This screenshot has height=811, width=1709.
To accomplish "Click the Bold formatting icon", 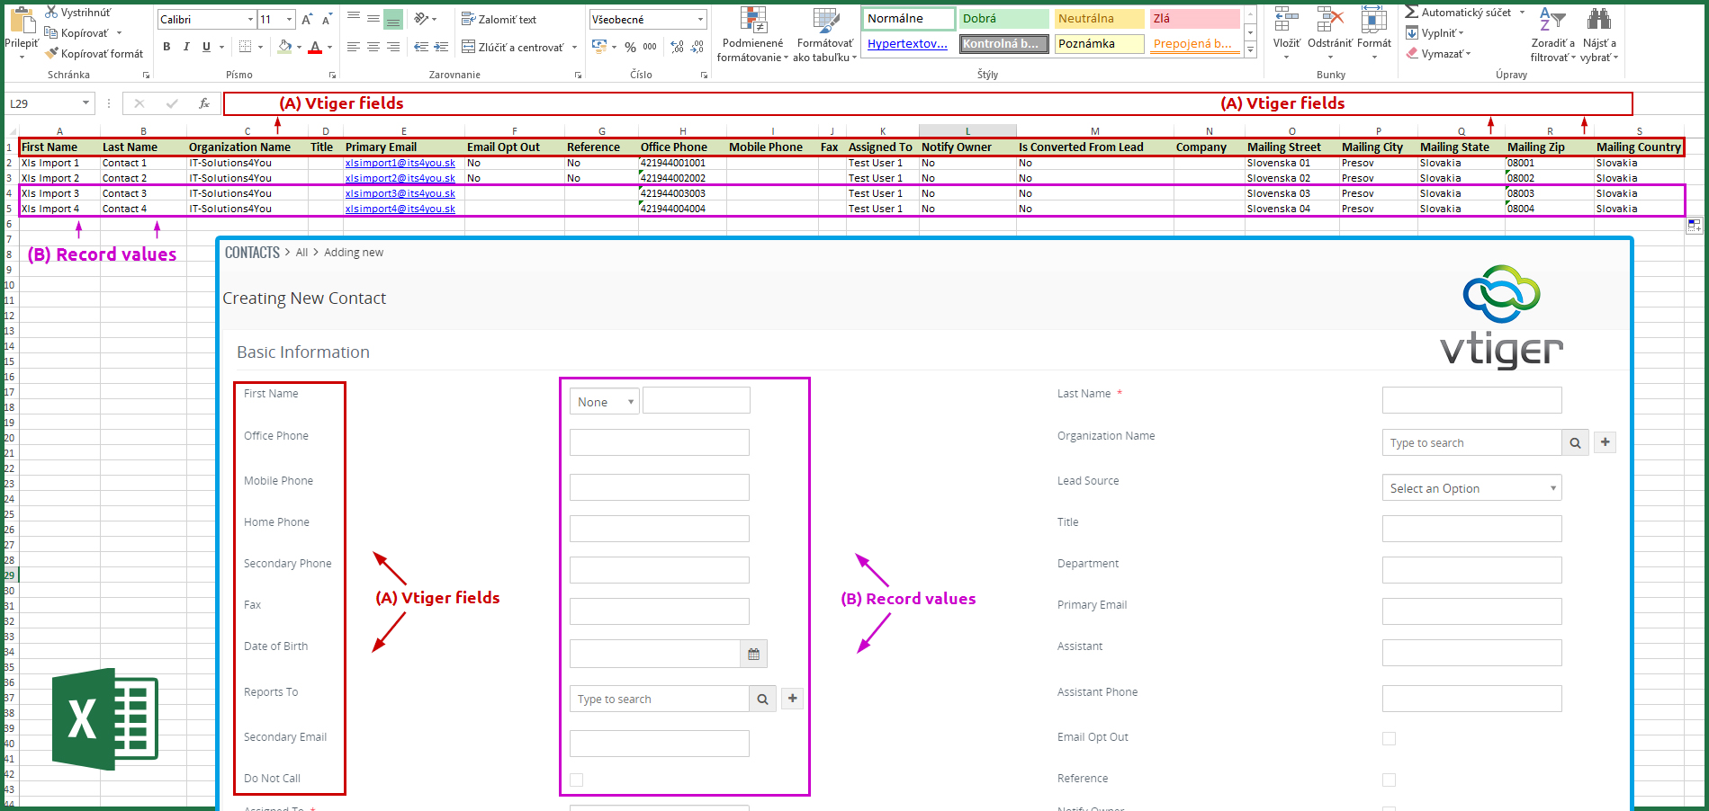I will 166,47.
